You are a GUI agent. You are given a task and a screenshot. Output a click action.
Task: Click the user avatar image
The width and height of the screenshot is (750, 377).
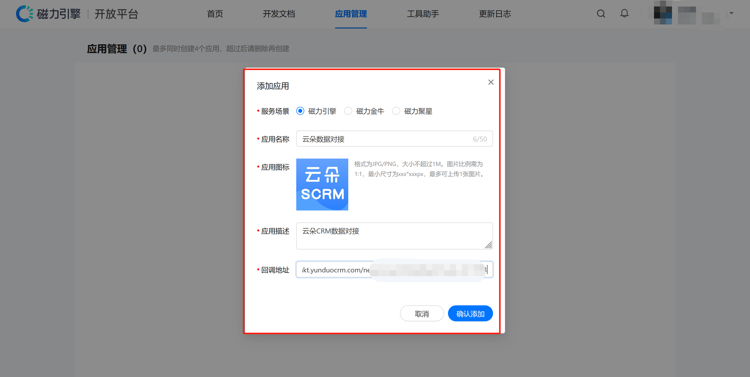(x=663, y=14)
